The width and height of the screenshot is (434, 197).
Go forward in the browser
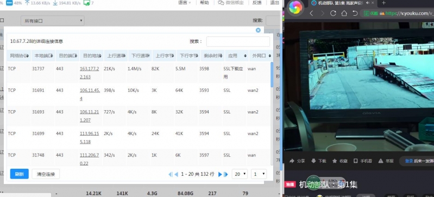pos(322,13)
